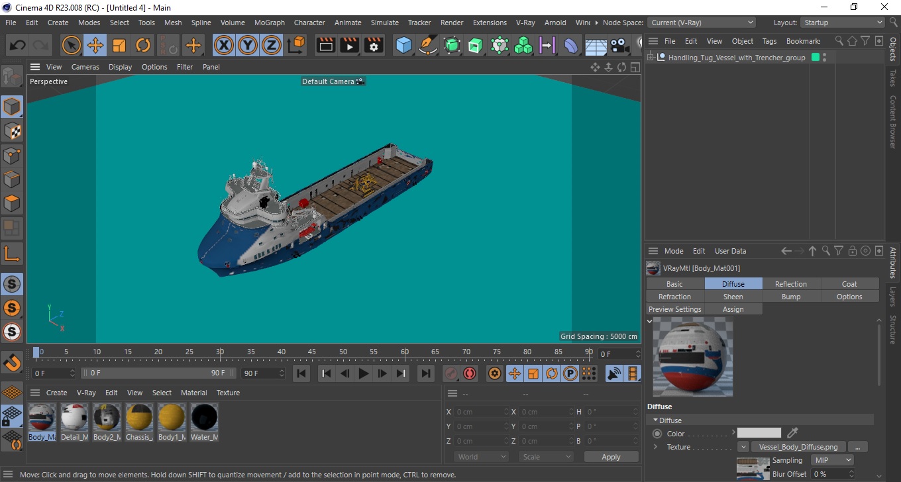Collapse material preview arrow
Viewport: 901px width, 482px height.
tap(650, 321)
